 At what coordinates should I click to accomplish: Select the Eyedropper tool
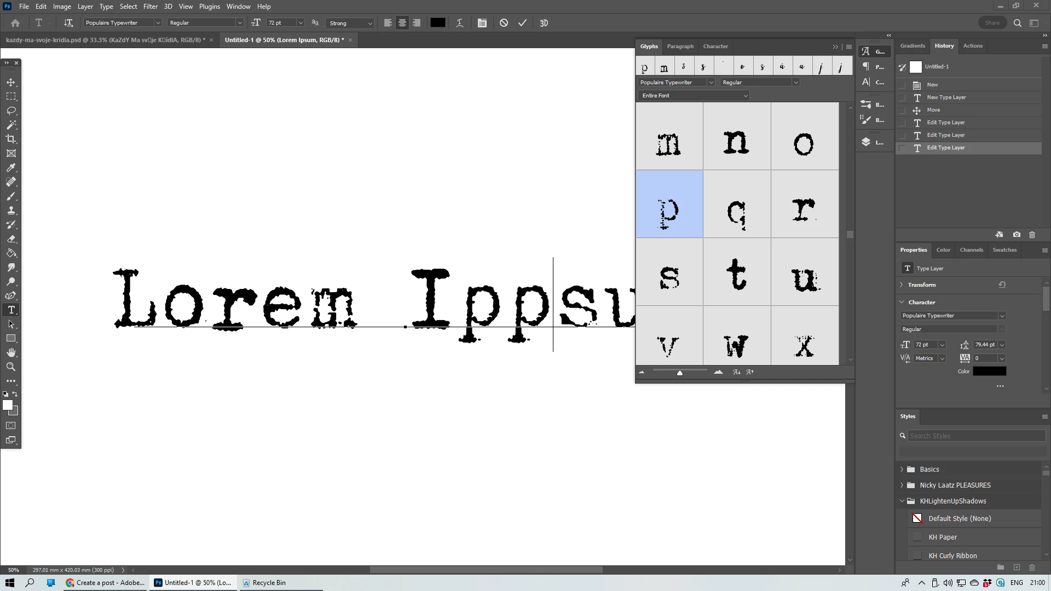point(11,168)
